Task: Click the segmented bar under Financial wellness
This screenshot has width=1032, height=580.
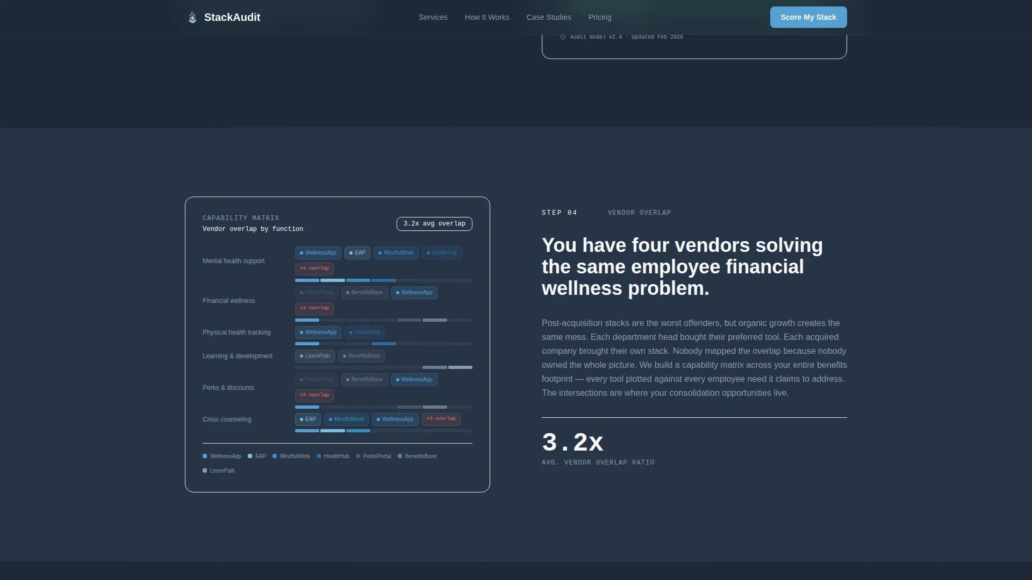Action: pyautogui.click(x=383, y=320)
